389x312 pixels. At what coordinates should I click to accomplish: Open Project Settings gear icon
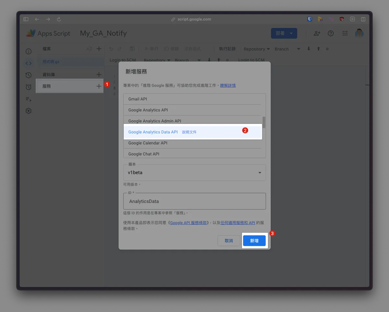pos(29,111)
